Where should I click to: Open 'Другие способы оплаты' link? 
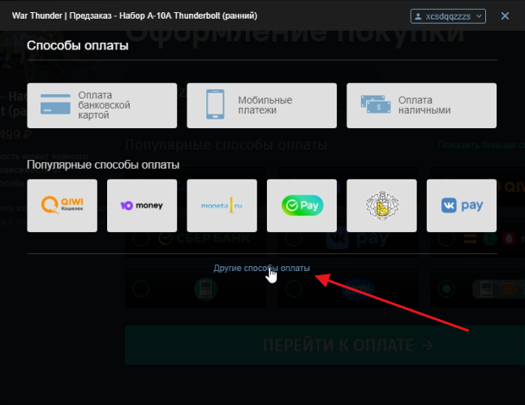[261, 268]
